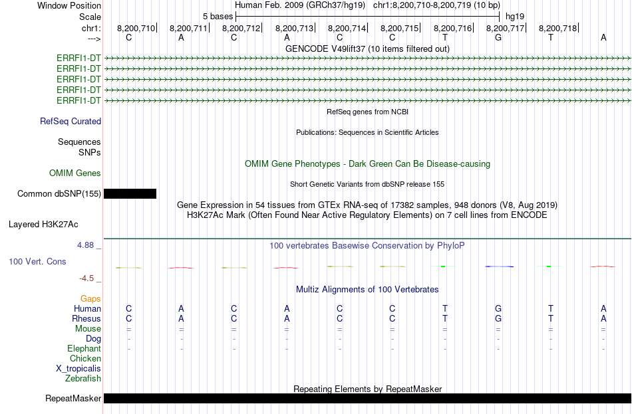Open 100 vertebrates Basewise Conservation by PhyloP title
The height and width of the screenshot is (414, 632).
(367, 246)
